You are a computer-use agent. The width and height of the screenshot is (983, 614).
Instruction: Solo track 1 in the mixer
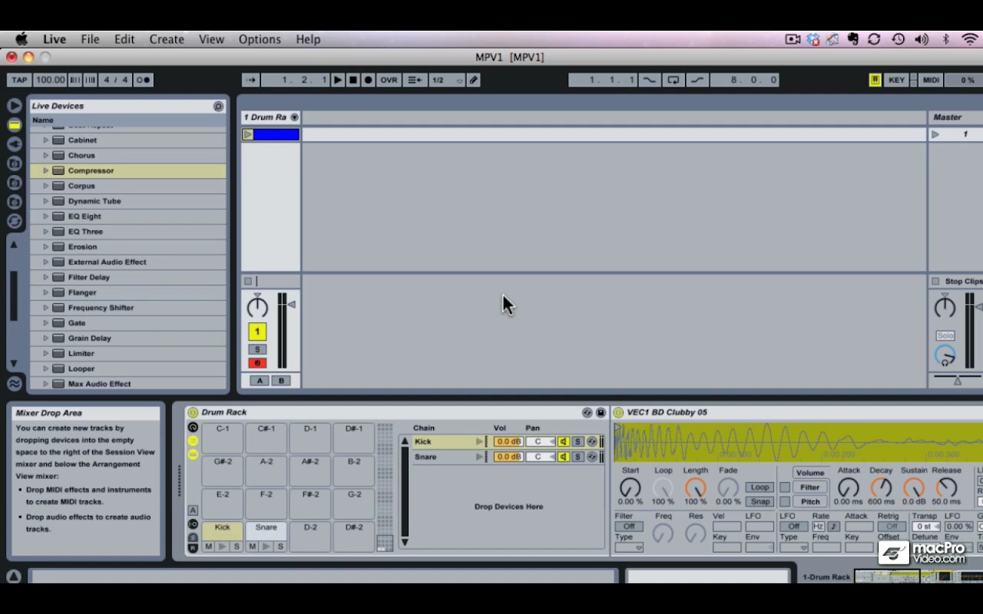click(257, 349)
